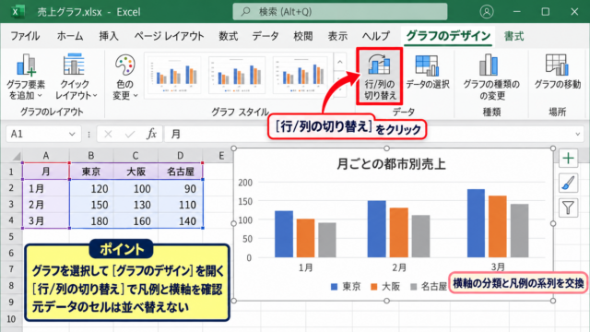This screenshot has height=332, width=590.
Task: Click the blue 東京 bar for 3月
Action: click(476, 223)
